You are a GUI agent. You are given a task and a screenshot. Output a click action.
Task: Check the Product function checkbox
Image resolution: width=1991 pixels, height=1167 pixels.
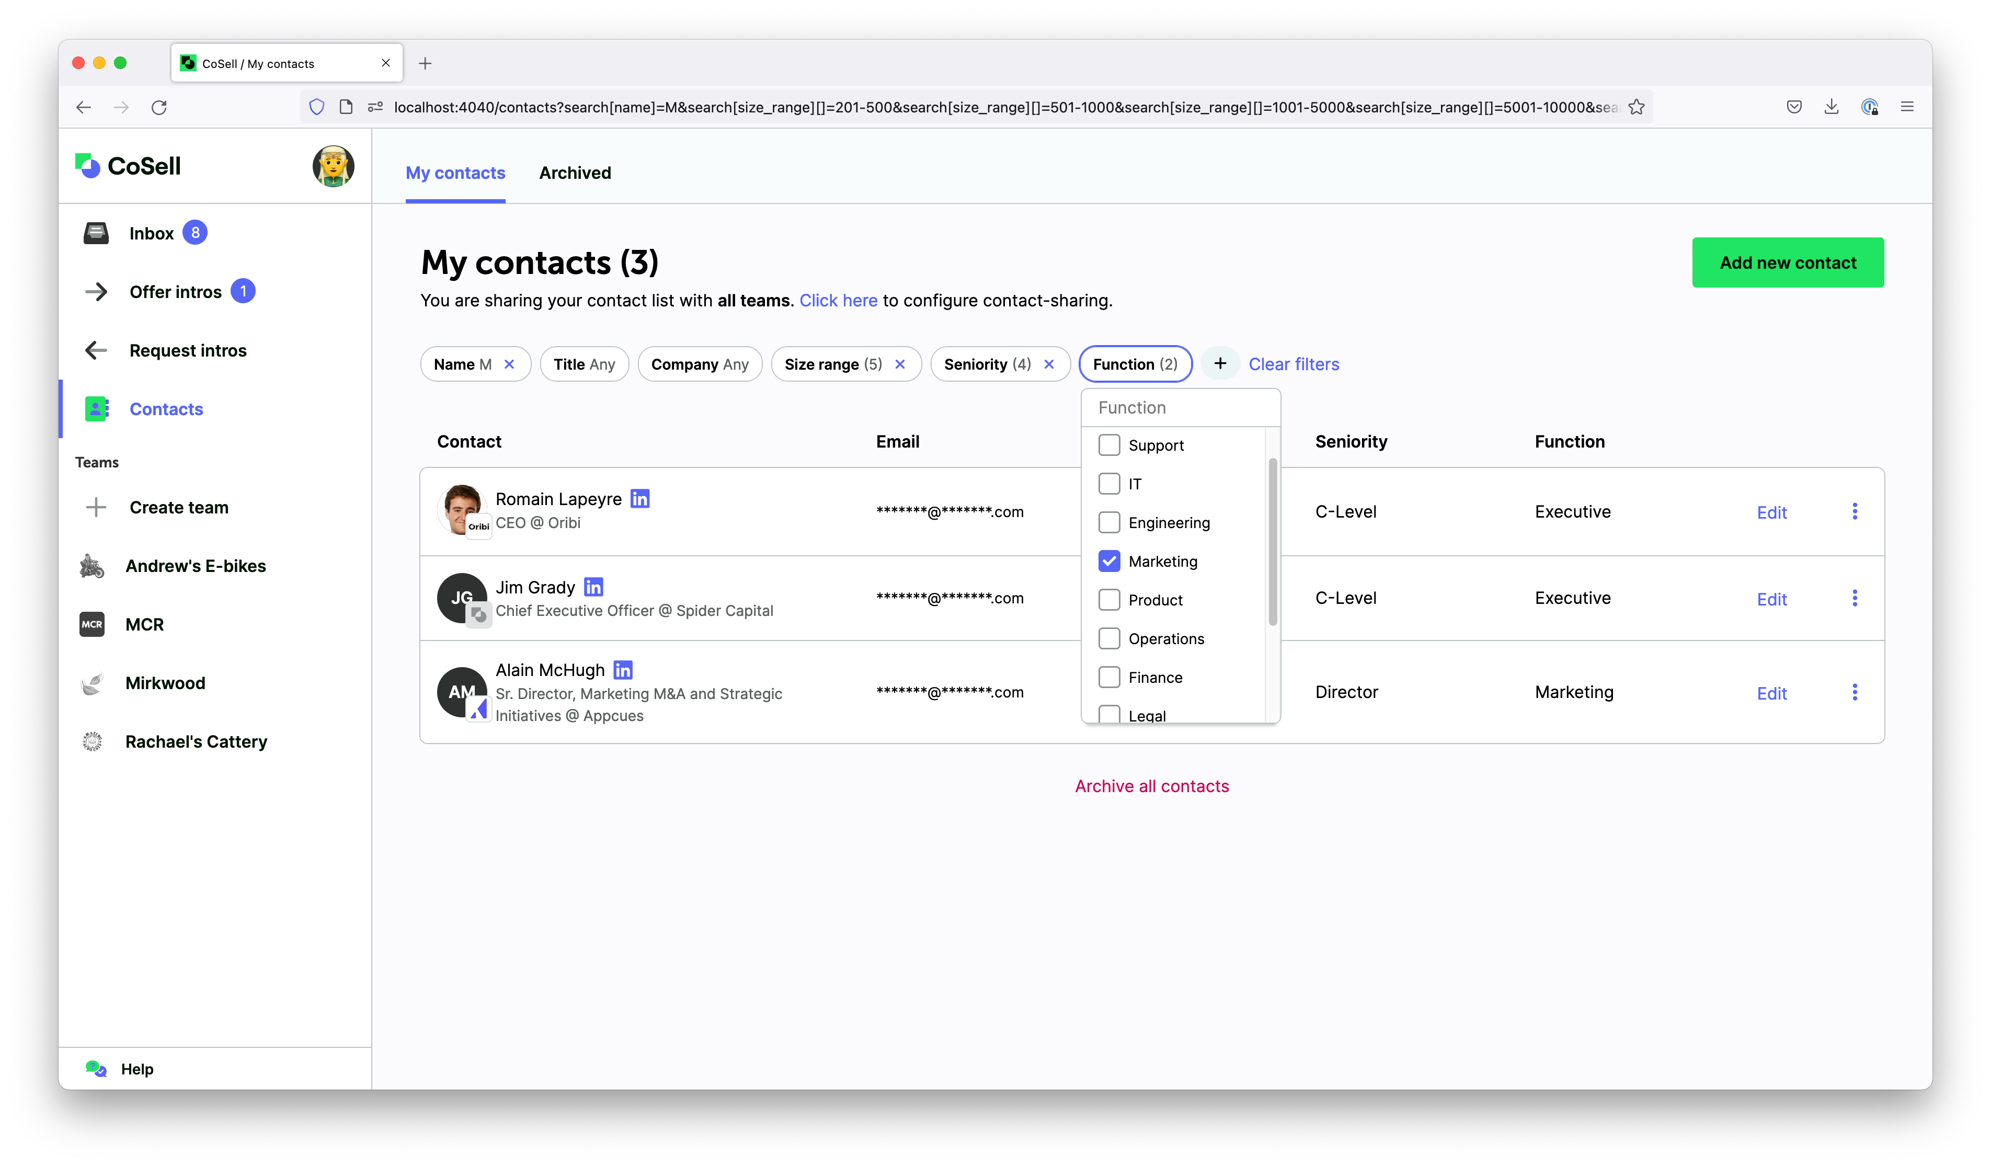1109,600
